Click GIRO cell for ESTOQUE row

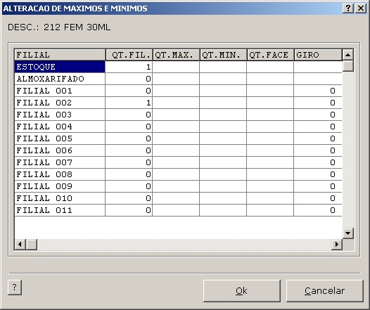(x=318, y=67)
